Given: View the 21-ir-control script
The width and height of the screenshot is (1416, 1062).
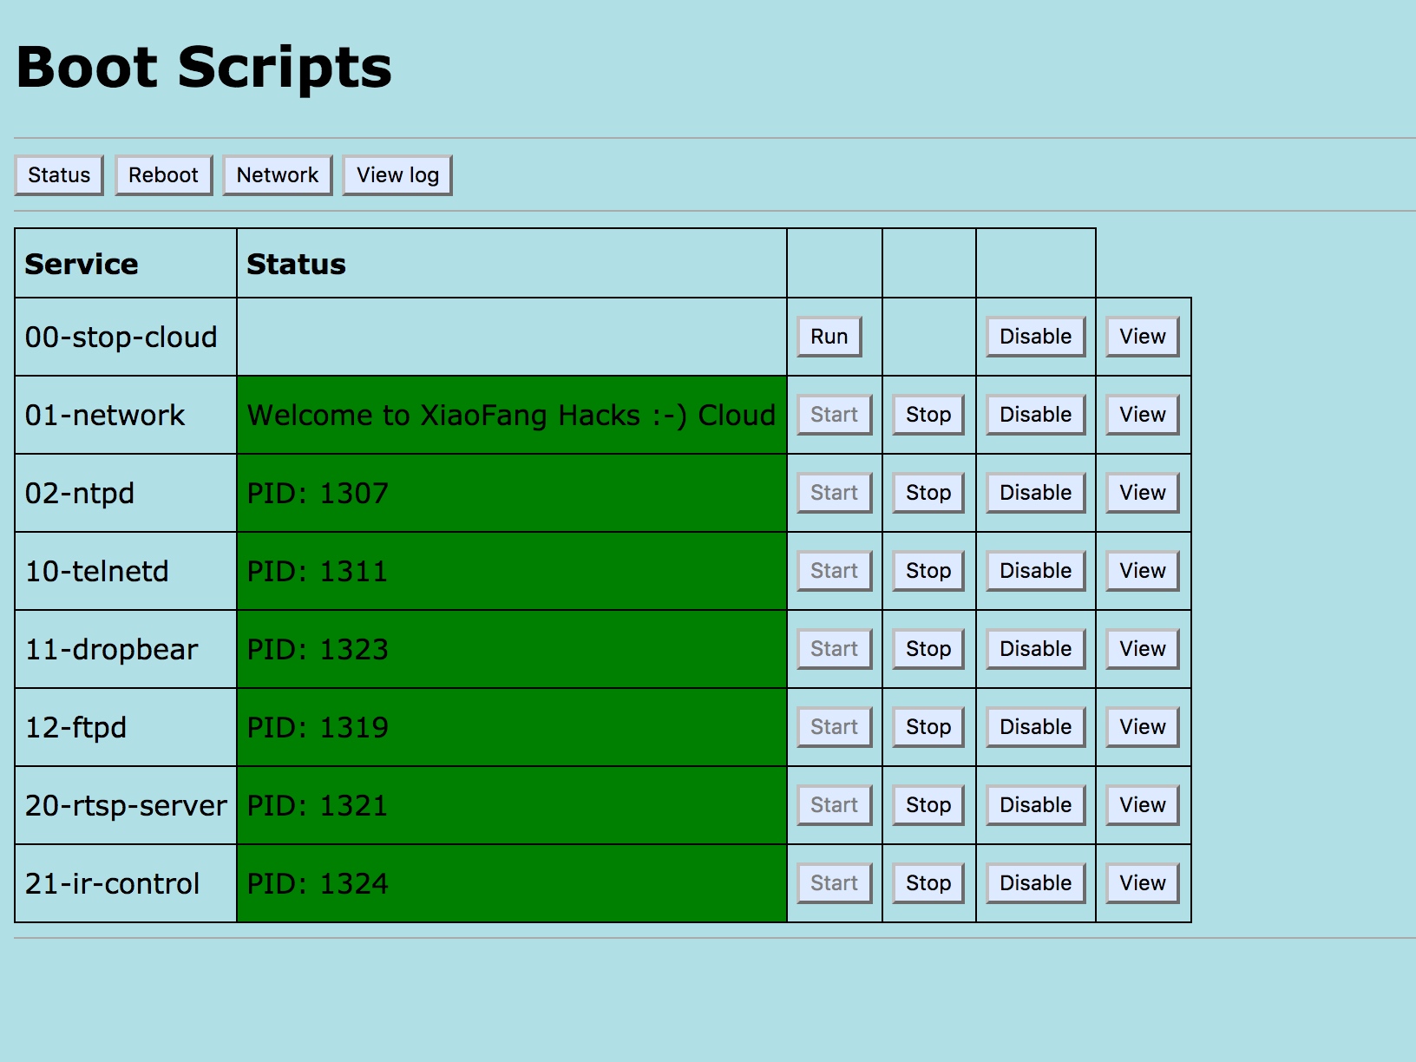Looking at the screenshot, I should click(1143, 883).
